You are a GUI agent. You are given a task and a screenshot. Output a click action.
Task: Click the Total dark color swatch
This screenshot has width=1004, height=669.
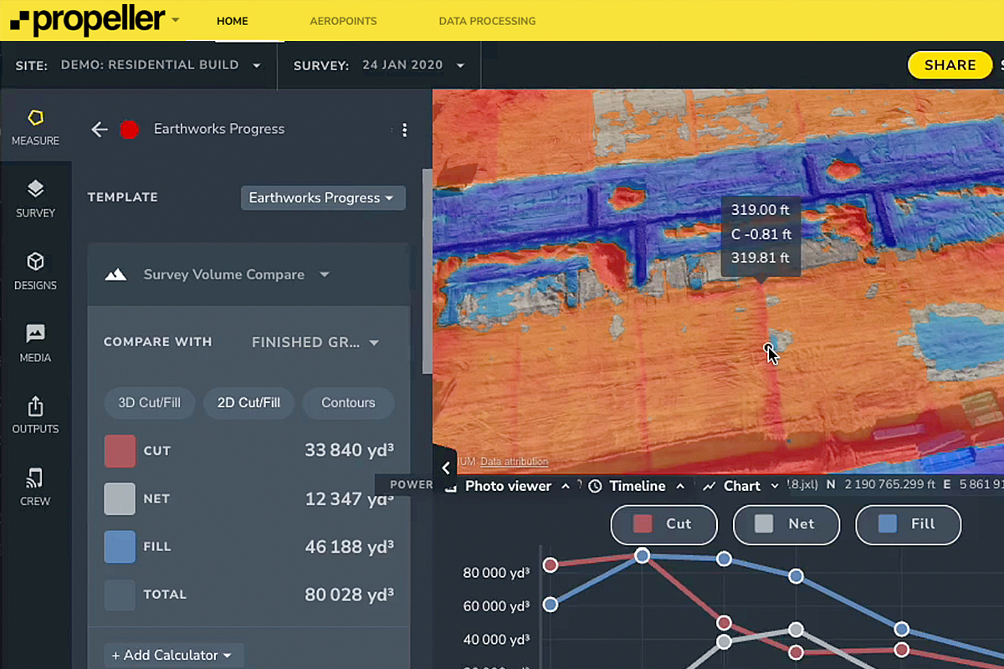[120, 595]
